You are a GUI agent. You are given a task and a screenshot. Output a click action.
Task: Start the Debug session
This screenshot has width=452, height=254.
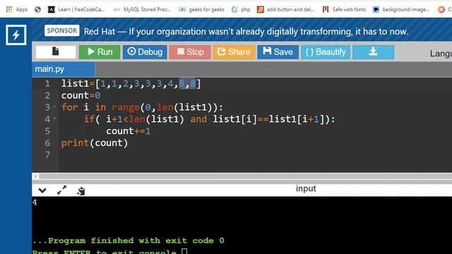145,52
